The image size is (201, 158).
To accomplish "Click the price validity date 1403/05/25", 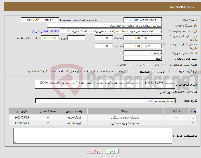I will [x=143, y=46].
